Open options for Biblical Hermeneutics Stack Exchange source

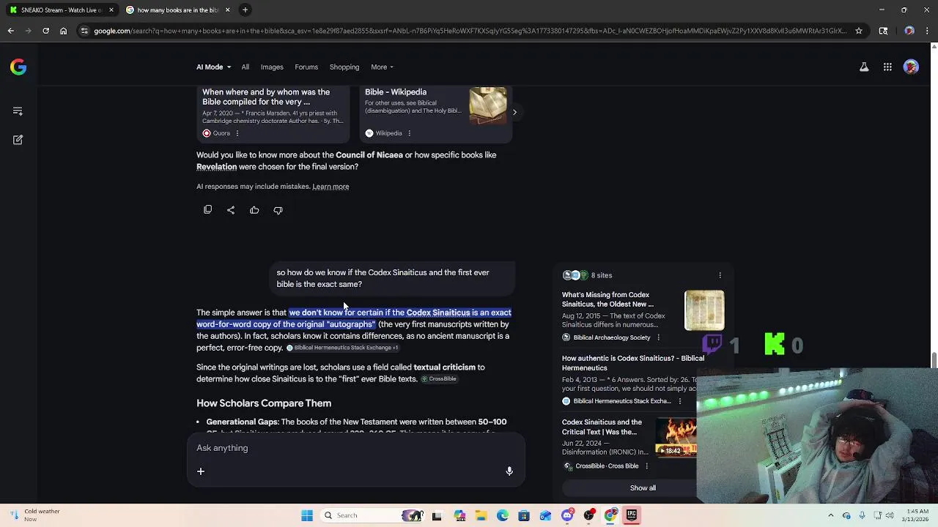679,401
